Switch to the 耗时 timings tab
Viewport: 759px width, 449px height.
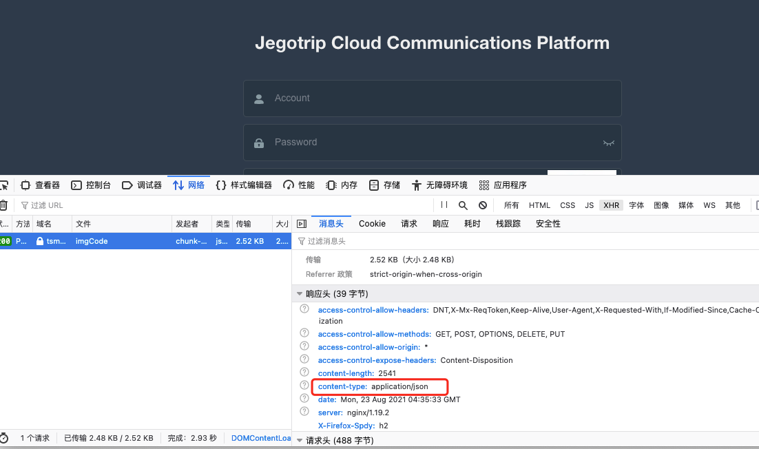472,224
